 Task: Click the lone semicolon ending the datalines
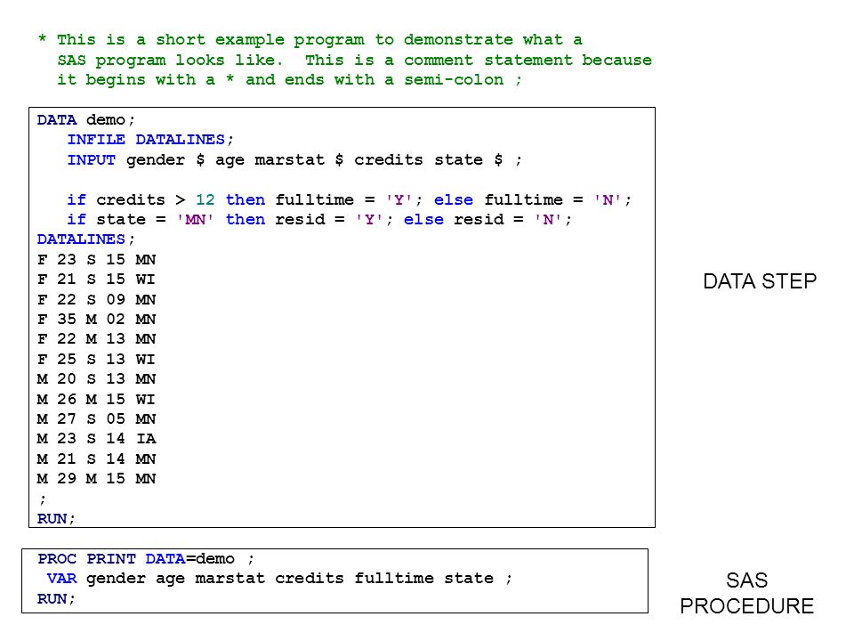(43, 499)
